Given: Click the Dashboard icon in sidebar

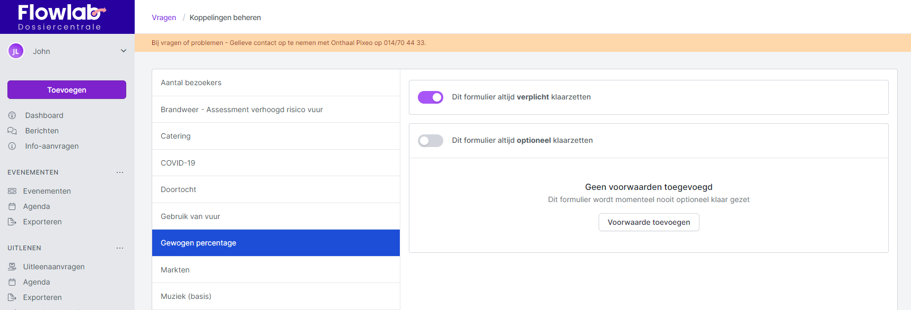Looking at the screenshot, I should click(12, 115).
